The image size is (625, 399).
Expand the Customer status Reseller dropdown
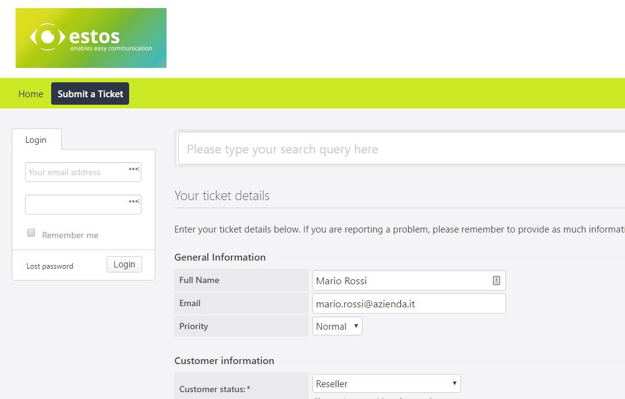click(386, 383)
